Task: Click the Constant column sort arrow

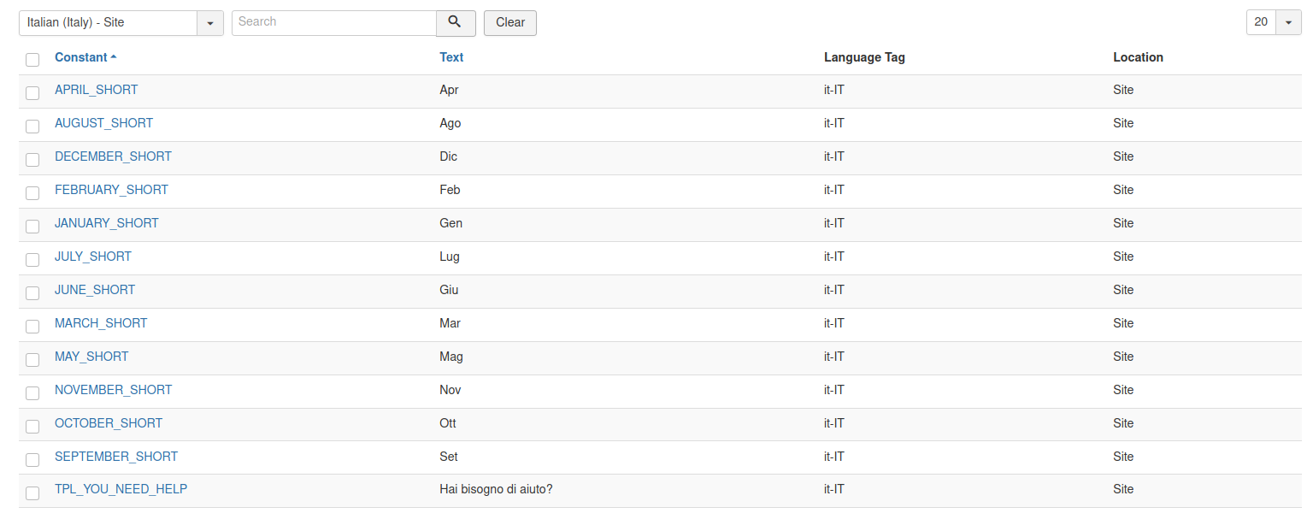Action: coord(114,57)
